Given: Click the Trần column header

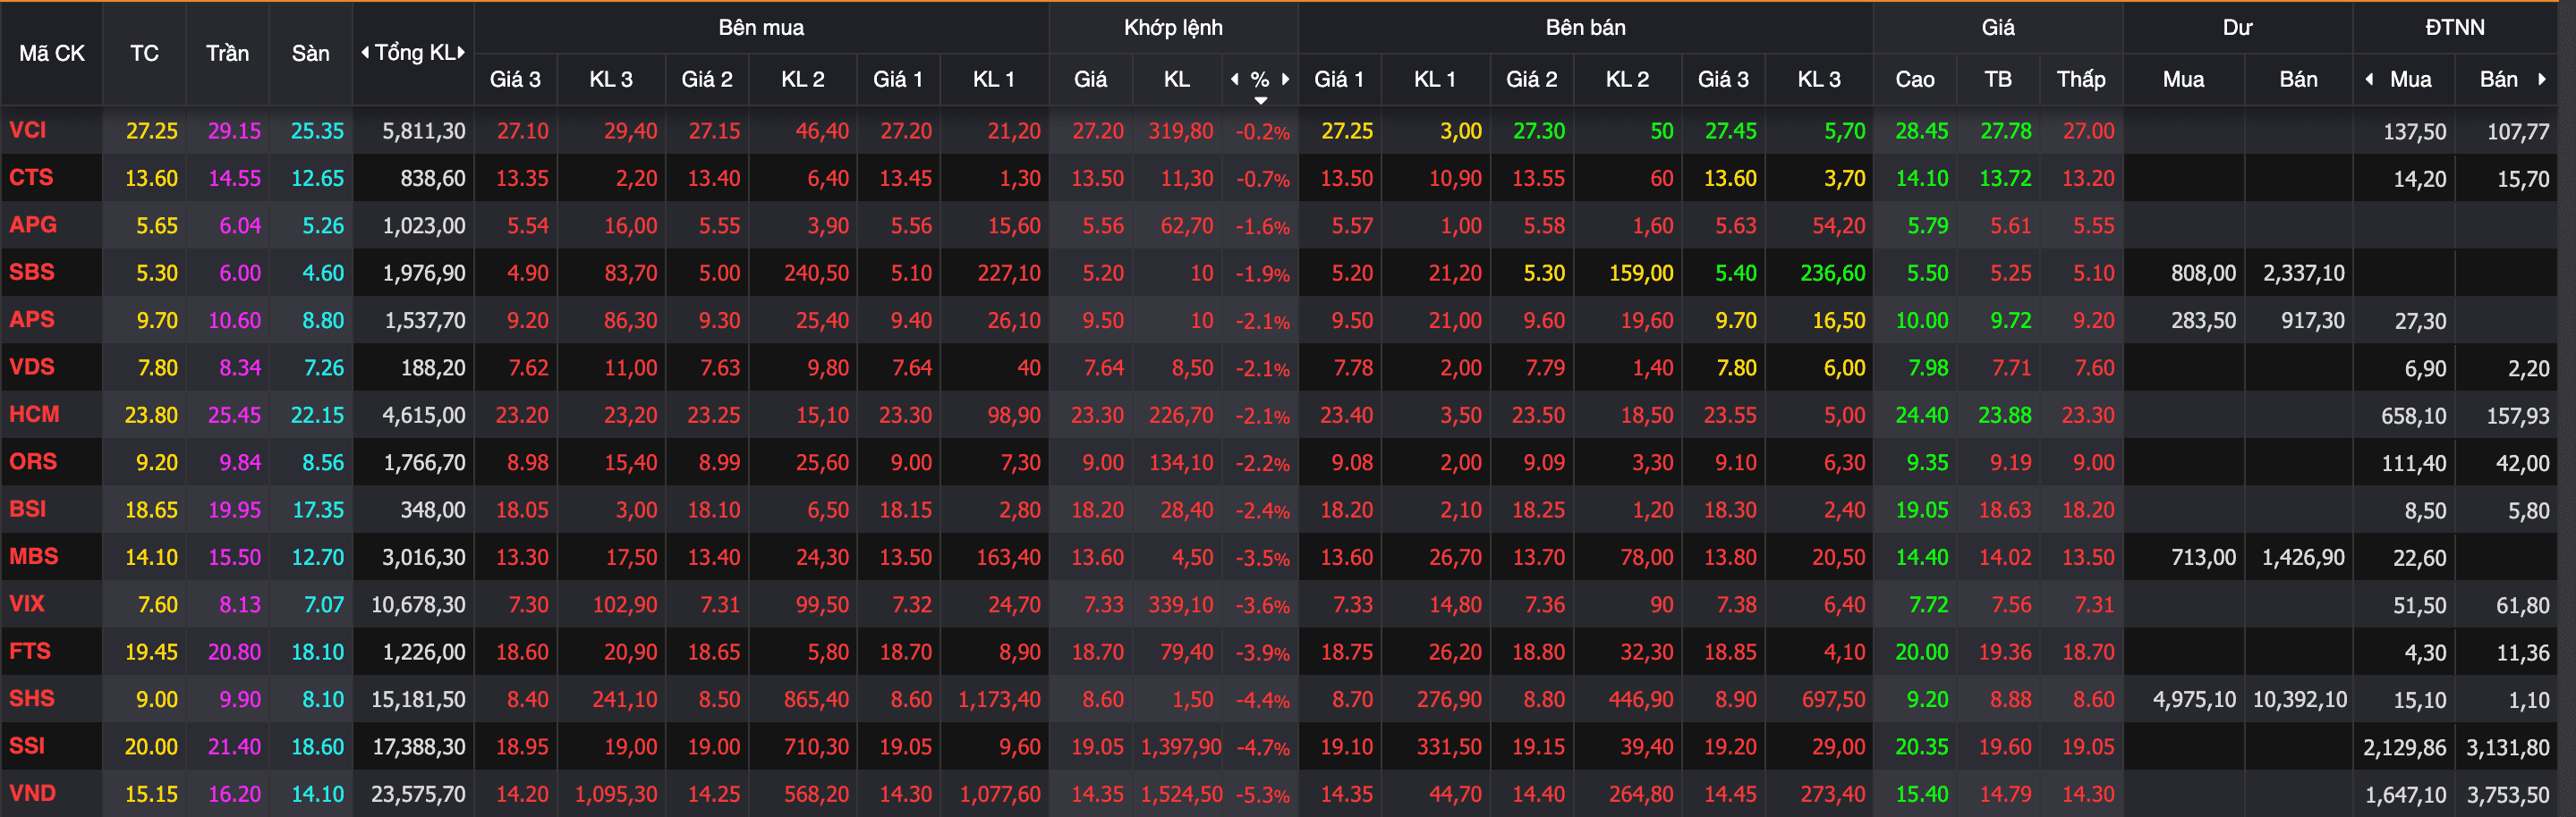Looking at the screenshot, I should pos(227,54).
